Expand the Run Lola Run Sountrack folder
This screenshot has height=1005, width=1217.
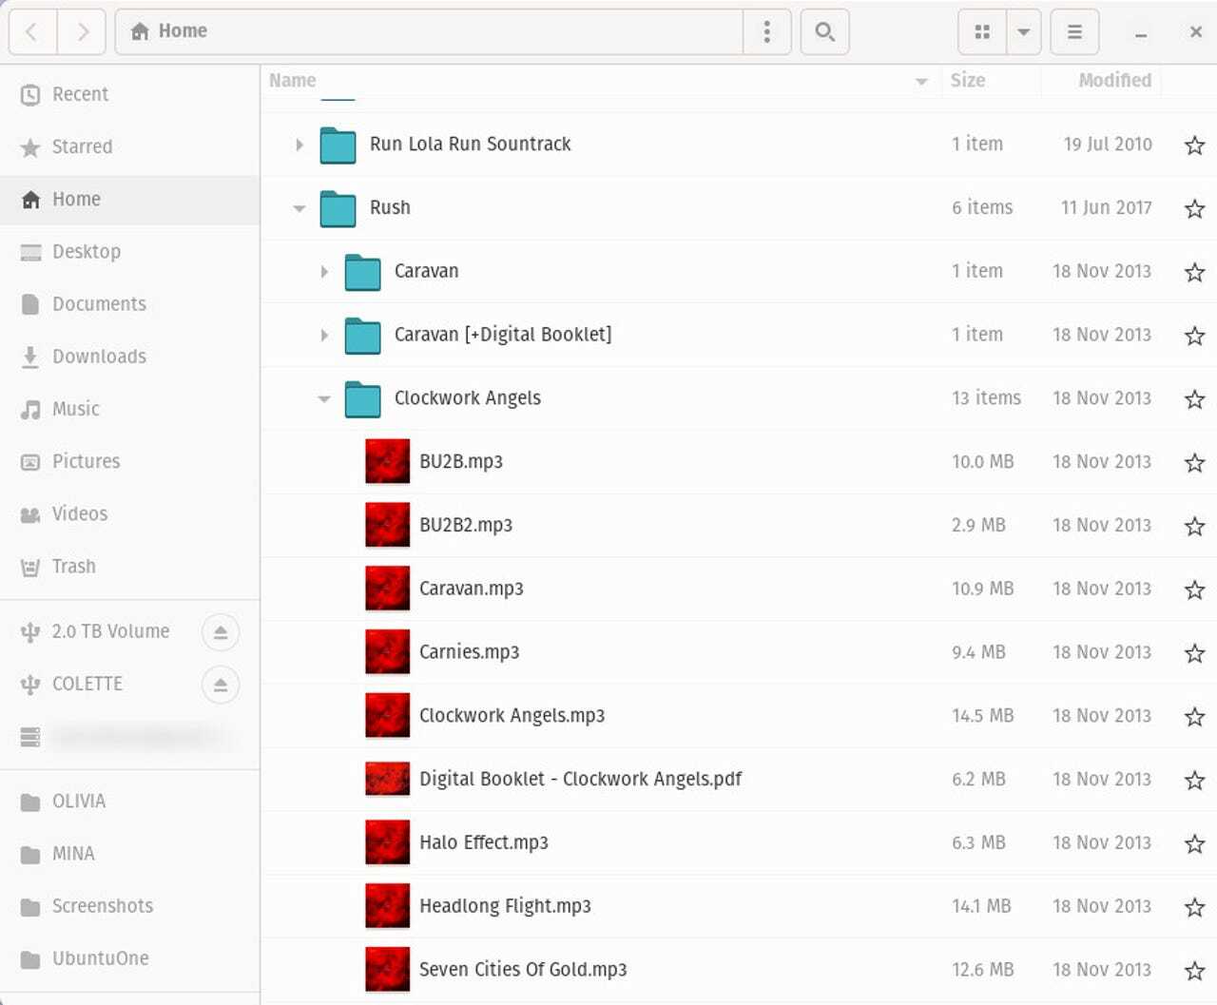pos(299,145)
